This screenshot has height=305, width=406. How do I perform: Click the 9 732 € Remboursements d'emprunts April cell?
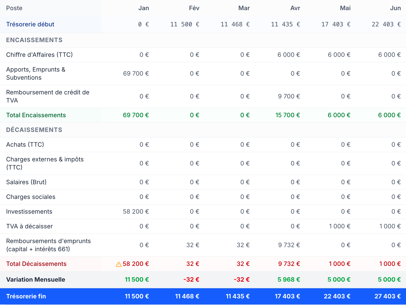[x=289, y=245]
